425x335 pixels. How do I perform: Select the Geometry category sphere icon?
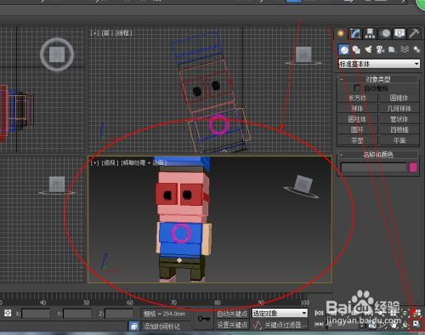344,50
